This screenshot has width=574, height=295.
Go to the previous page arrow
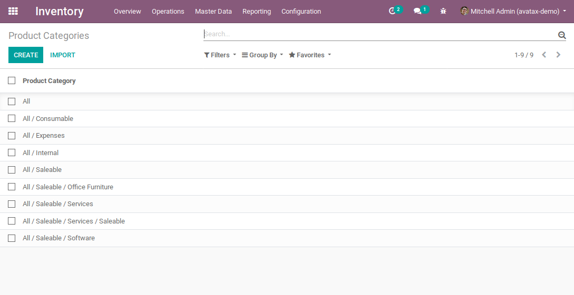click(x=544, y=55)
